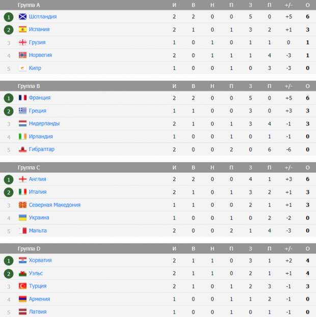Select the Группа A header
The height and width of the screenshot is (317, 316).
(29, 5)
